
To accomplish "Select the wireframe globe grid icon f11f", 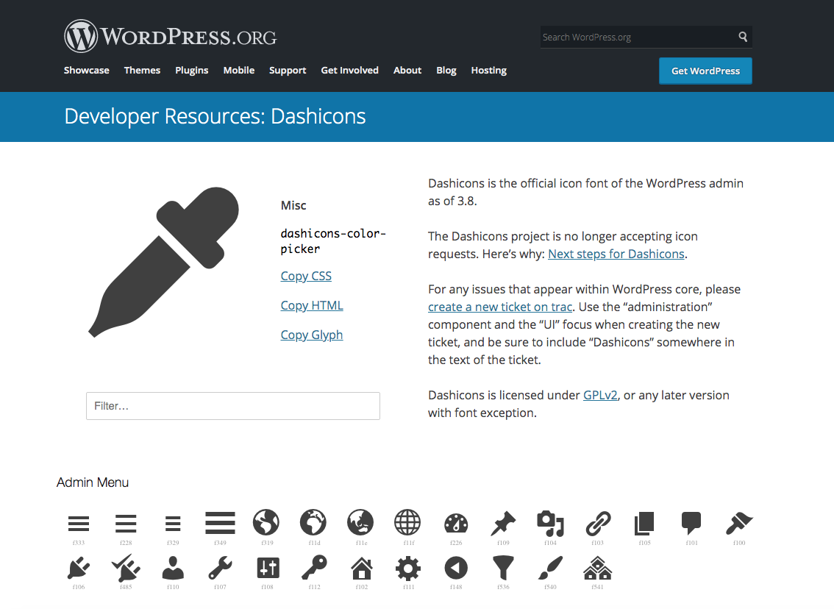I will click(407, 522).
